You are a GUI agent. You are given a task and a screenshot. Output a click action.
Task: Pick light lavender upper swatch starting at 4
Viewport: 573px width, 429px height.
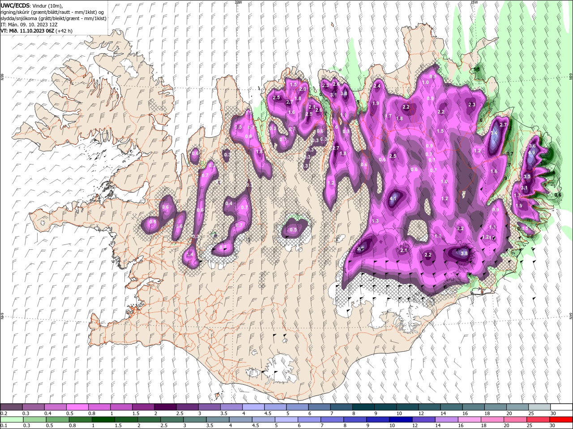[253, 407]
